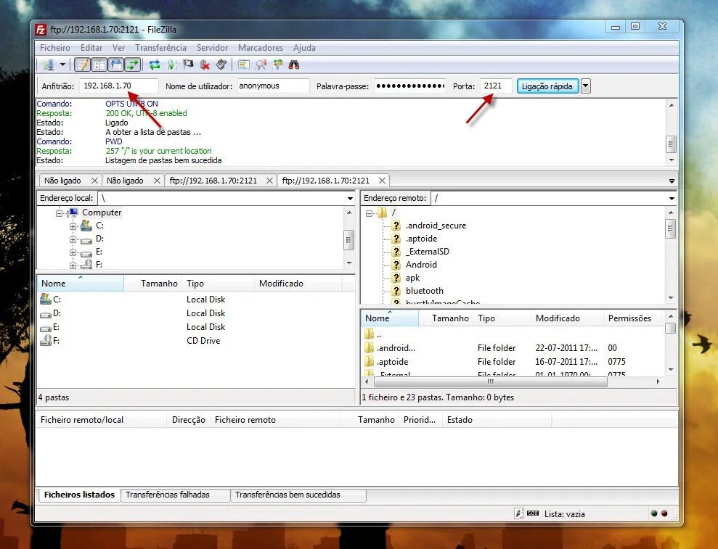This screenshot has height=549, width=718.
Task: Select the _ExternalSD remote tree folder
Action: coord(427,252)
